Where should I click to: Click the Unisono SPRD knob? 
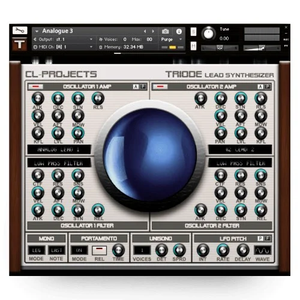click(x=179, y=250)
